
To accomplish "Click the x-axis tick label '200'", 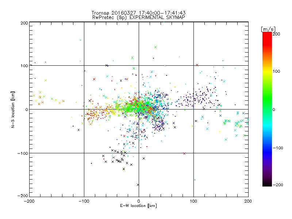I will [248, 201].
